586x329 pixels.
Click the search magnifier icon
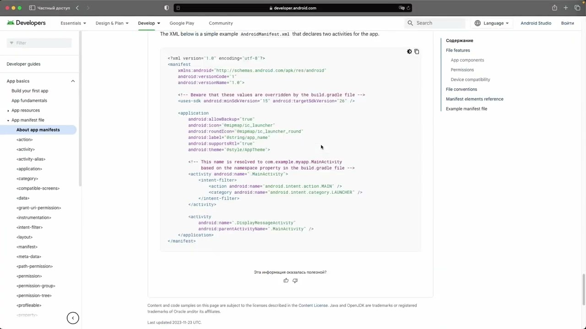tap(410, 23)
